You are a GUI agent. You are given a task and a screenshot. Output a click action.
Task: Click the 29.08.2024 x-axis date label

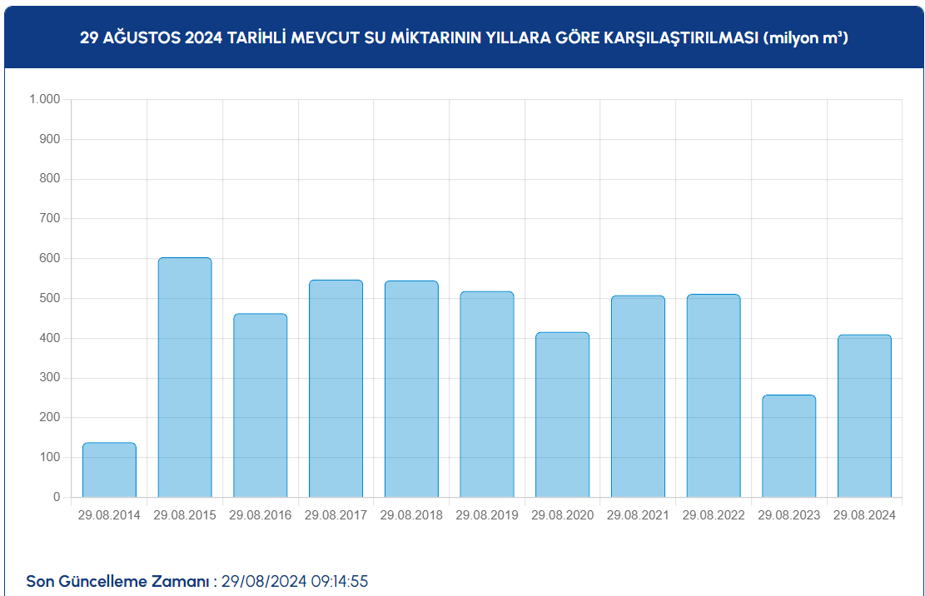pos(864,515)
